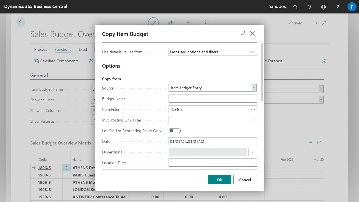Open the Budget Name lookup ellipsis
Screen dimensions: 359x202
[x=253, y=98]
